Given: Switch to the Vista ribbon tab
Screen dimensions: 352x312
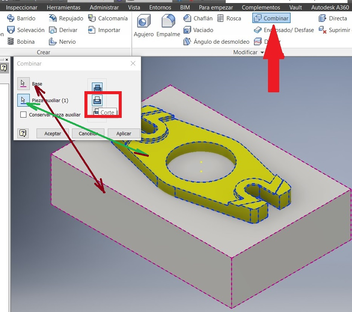Looking at the screenshot, I should (134, 8).
